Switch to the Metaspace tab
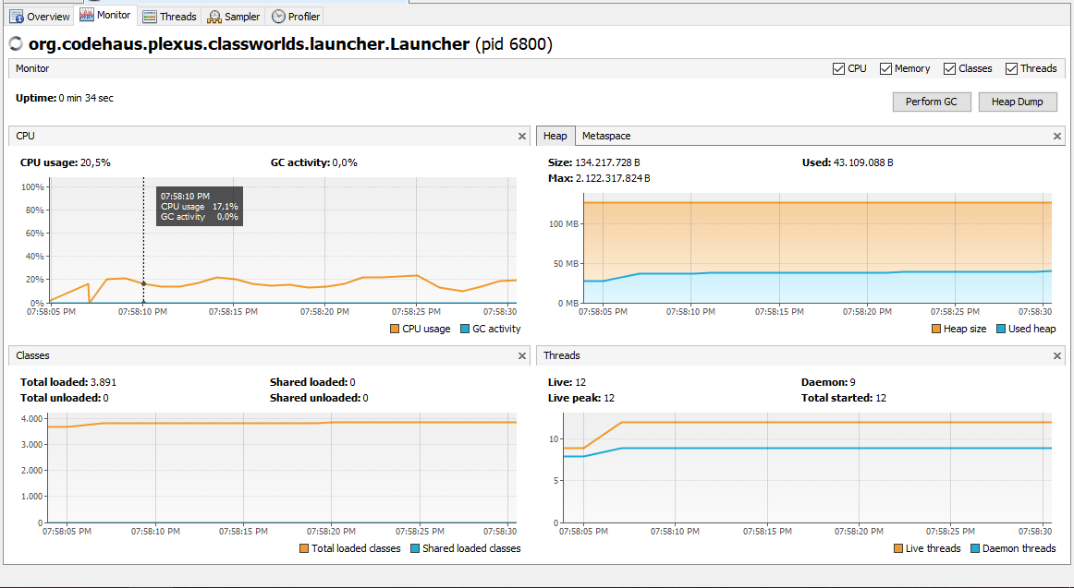1074x588 pixels. tap(606, 136)
